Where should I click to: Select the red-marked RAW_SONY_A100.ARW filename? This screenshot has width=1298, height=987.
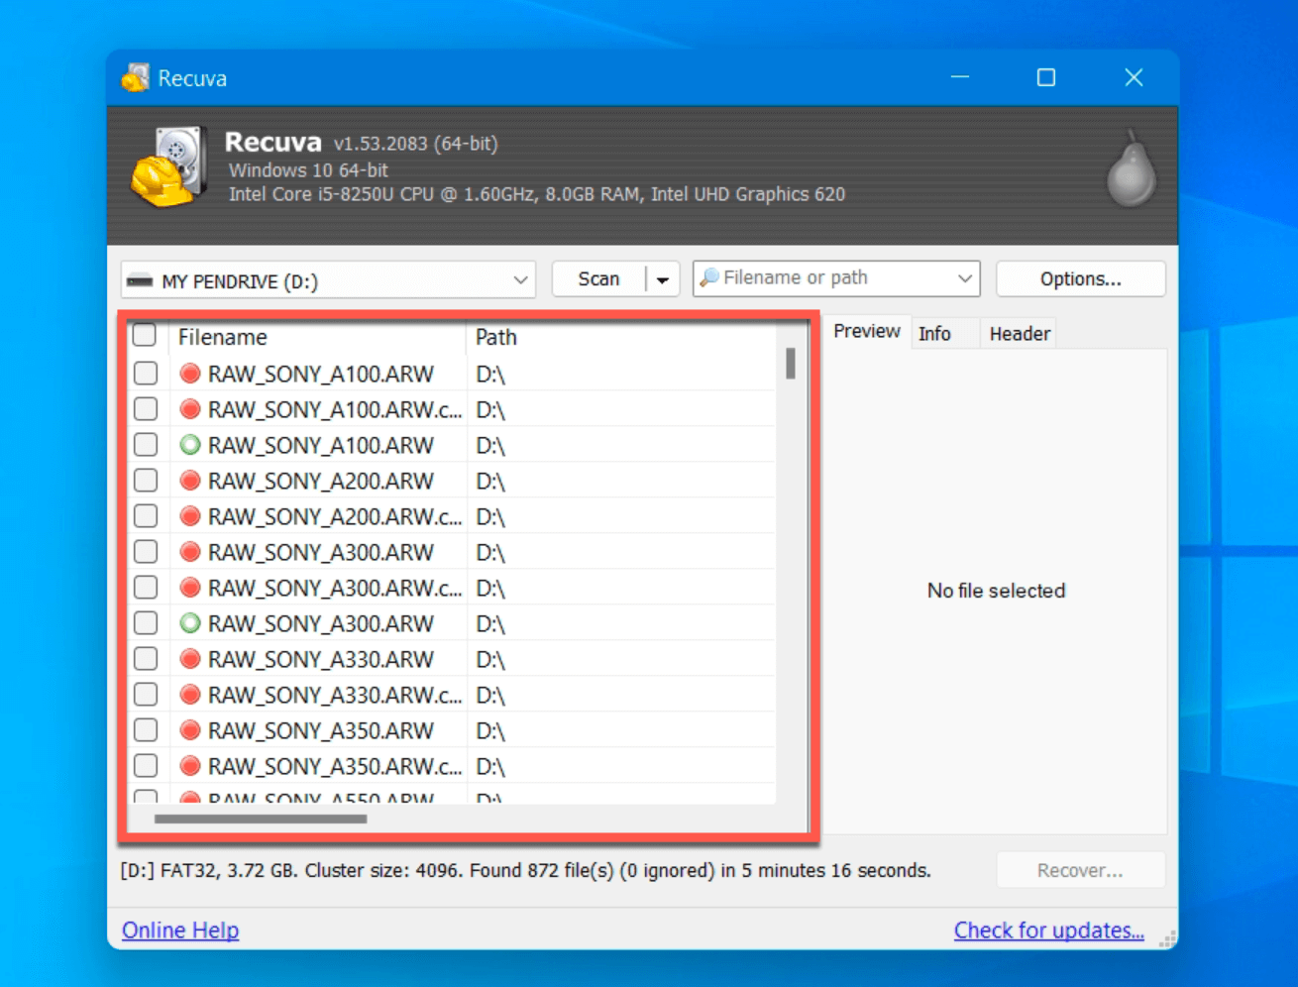[321, 374]
